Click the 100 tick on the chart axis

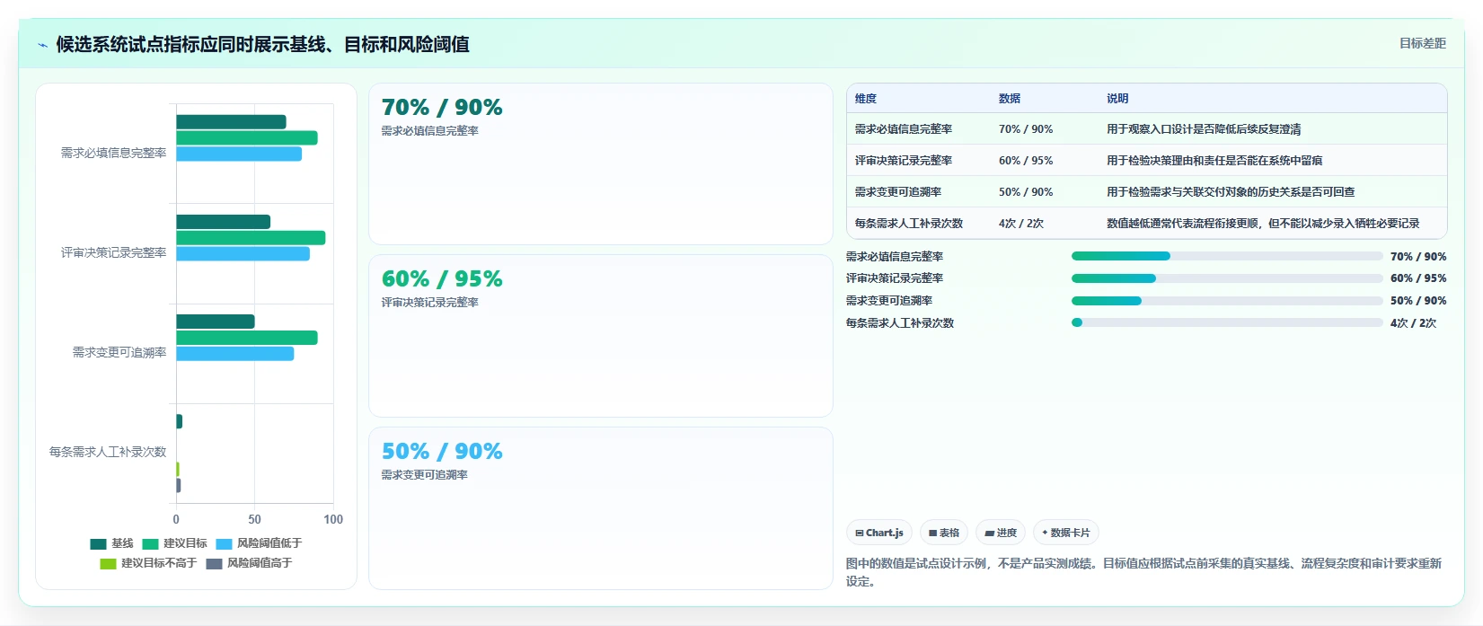pos(333,519)
